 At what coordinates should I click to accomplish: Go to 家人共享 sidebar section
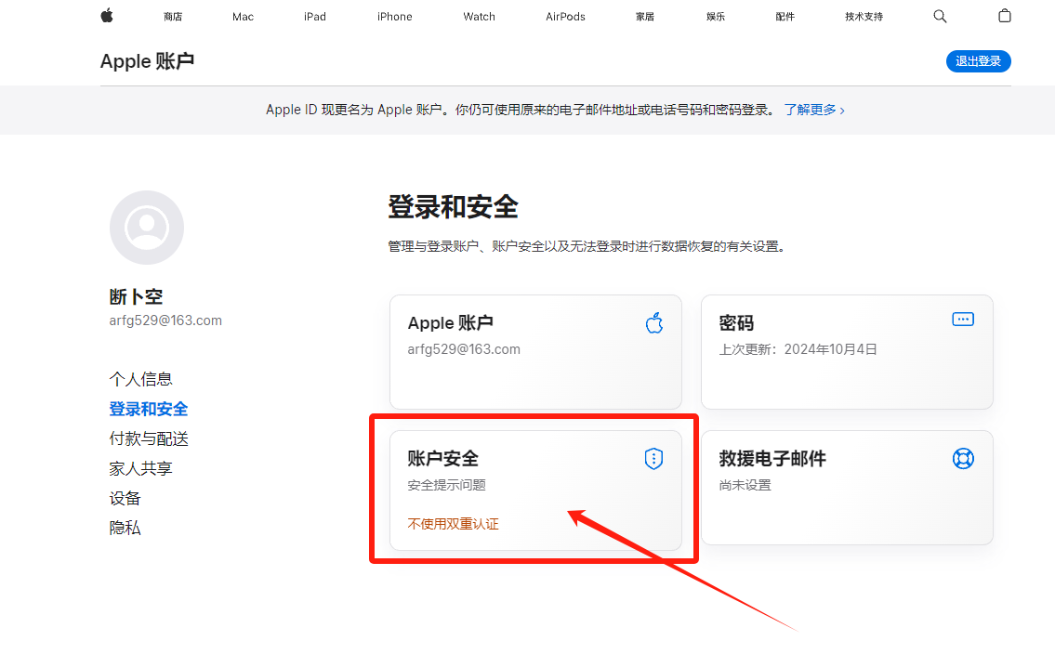pos(141,468)
